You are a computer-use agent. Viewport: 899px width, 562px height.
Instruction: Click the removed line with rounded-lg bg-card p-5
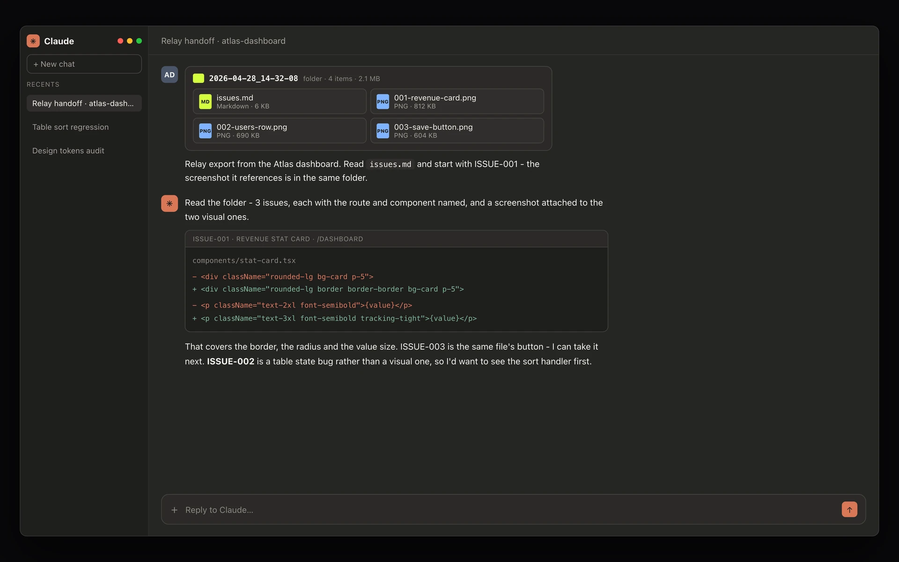[x=283, y=277]
